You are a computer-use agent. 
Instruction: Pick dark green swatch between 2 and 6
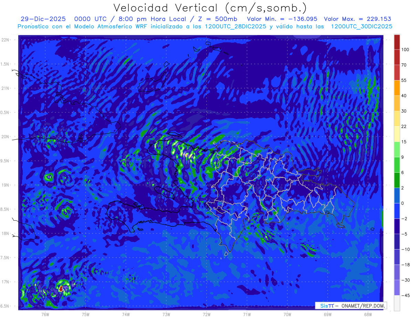tap(397, 180)
